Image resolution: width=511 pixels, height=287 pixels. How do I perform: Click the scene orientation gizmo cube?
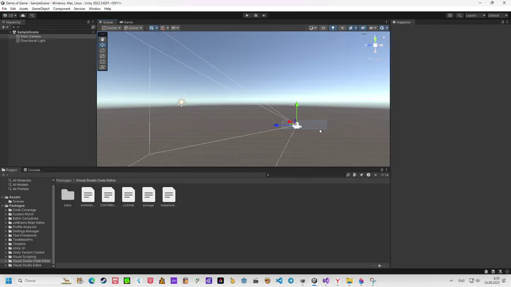click(x=375, y=45)
